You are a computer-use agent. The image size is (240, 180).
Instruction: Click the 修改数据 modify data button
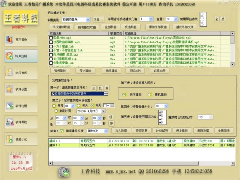[142, 131]
